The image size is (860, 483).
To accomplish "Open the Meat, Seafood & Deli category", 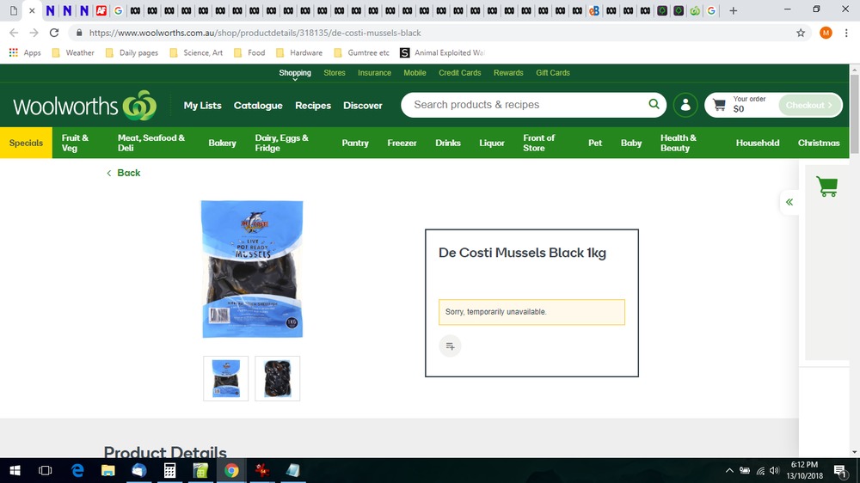I will (151, 143).
